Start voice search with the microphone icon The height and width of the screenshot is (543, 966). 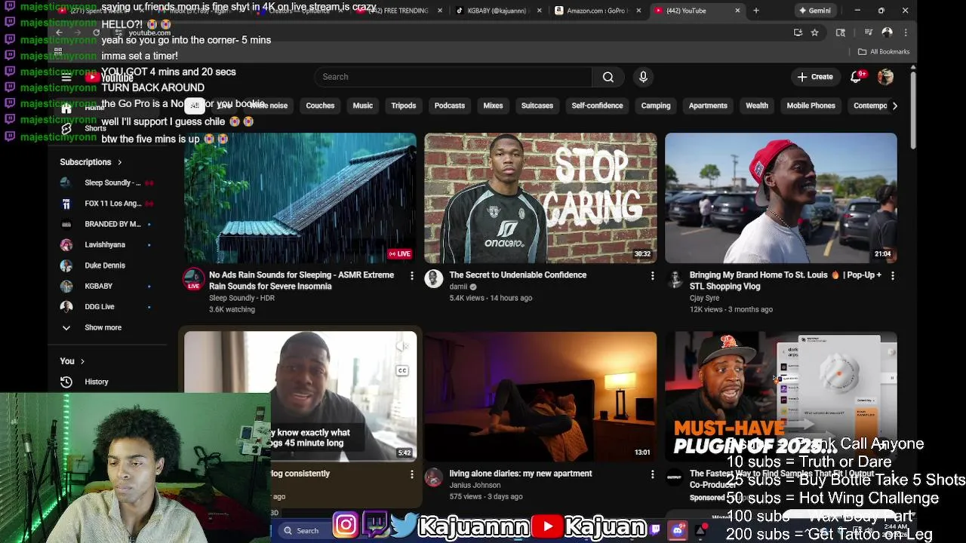pyautogui.click(x=643, y=77)
